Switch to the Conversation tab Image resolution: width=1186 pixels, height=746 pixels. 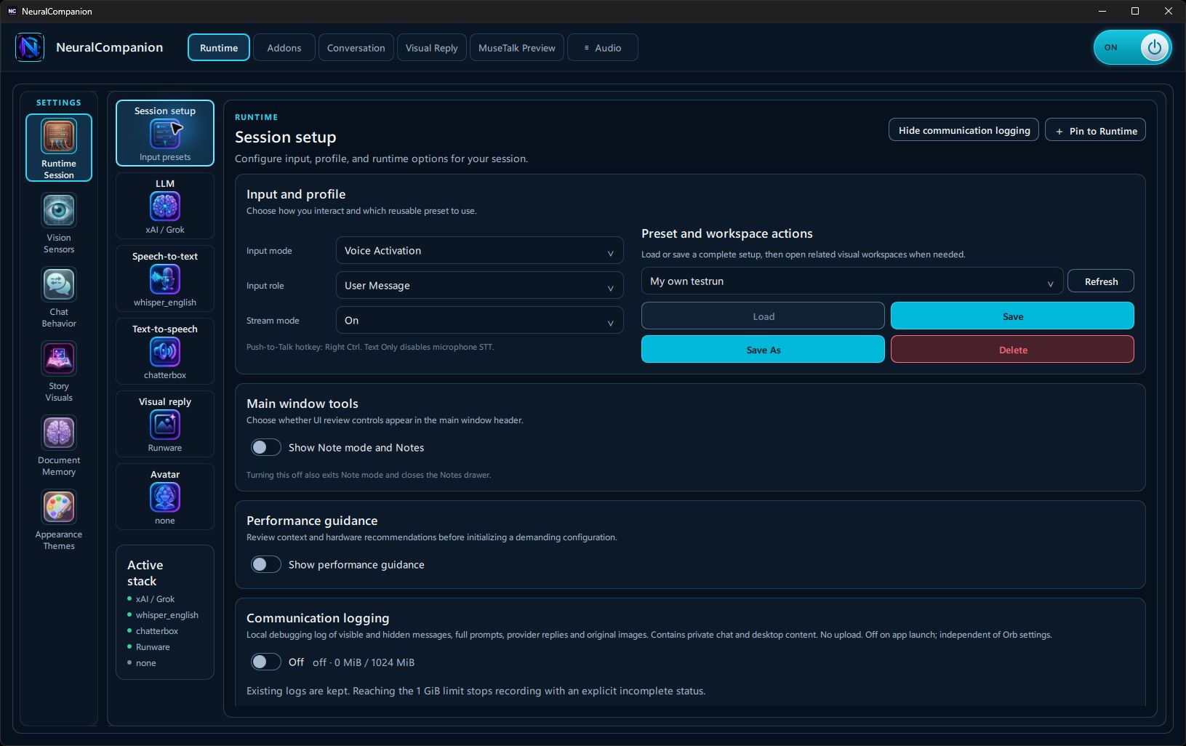pos(356,48)
